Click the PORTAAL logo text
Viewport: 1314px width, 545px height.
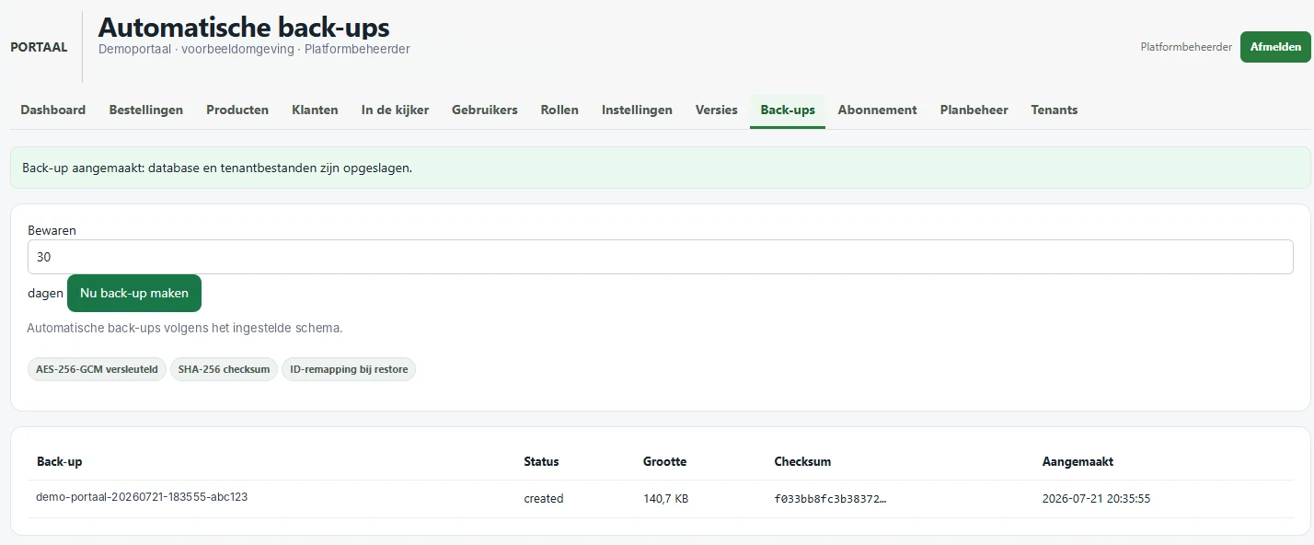(x=39, y=47)
